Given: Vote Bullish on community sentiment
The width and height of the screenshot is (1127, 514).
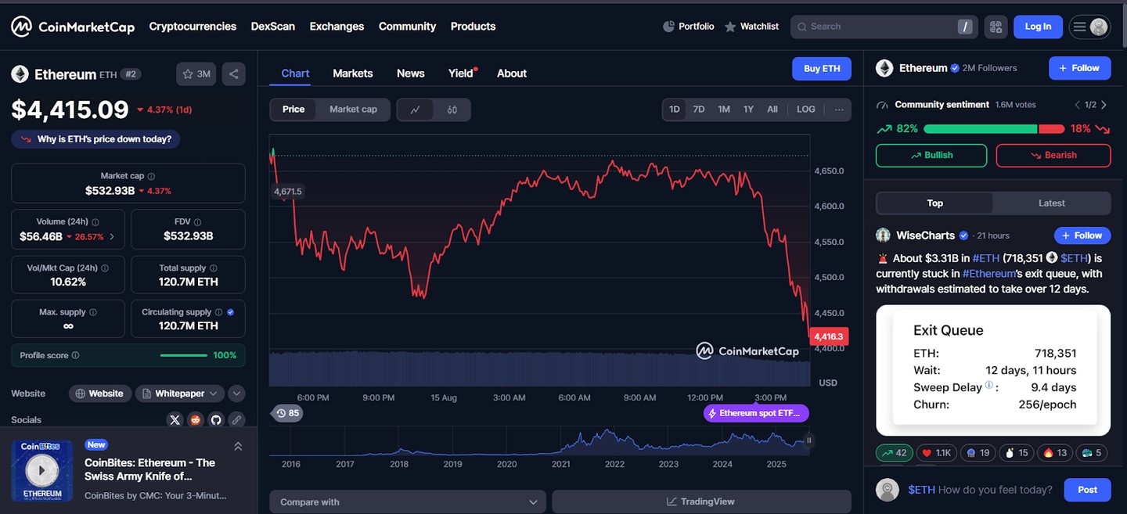Looking at the screenshot, I should click(x=931, y=156).
